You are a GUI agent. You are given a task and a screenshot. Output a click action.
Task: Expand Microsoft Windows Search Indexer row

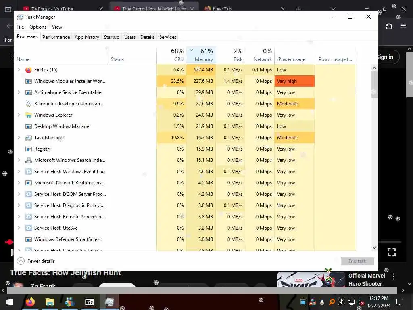coord(19,160)
